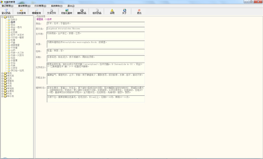This screenshot has width=263, height=159.
Task: Click the 退出(Z) menu item
Action: click(71, 6)
